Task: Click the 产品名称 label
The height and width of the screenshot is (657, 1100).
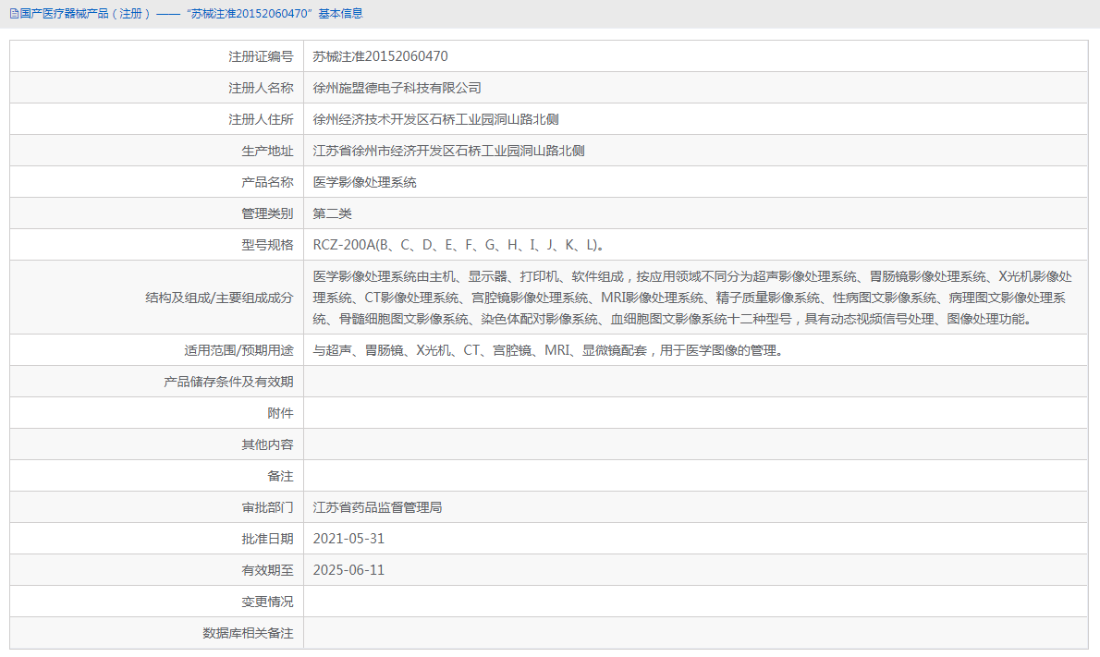Action: click(x=267, y=182)
